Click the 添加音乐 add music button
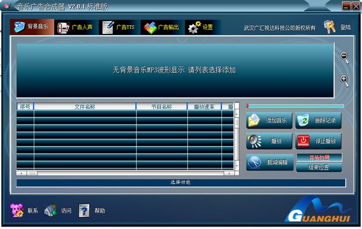Screen dimensions: 362x229 (x=269, y=120)
